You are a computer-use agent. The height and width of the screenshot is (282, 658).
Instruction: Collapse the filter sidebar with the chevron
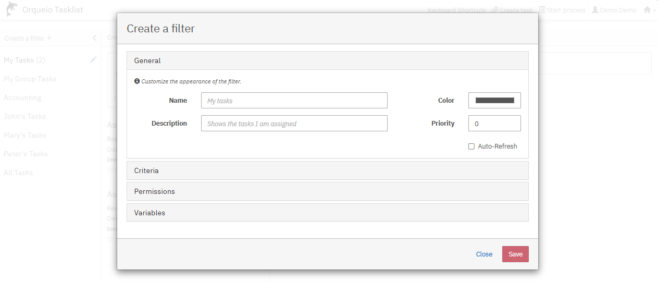[94, 38]
